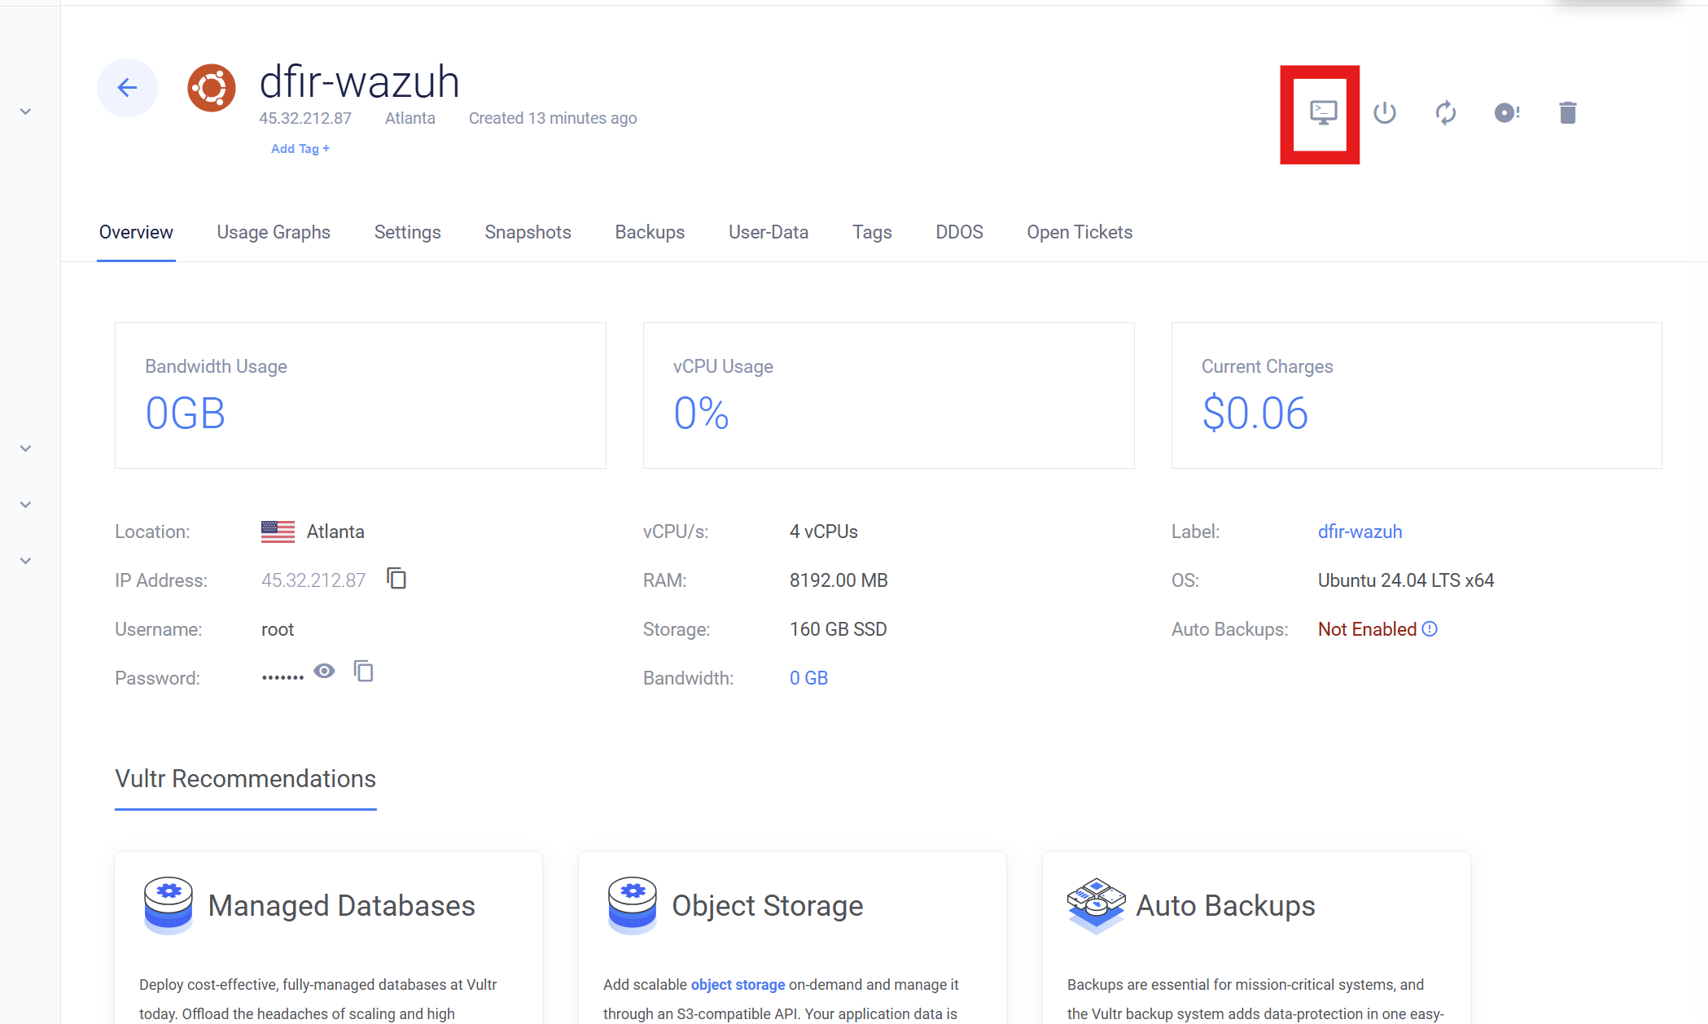
Task: Copy the IP address with the copy icon
Action: click(396, 579)
